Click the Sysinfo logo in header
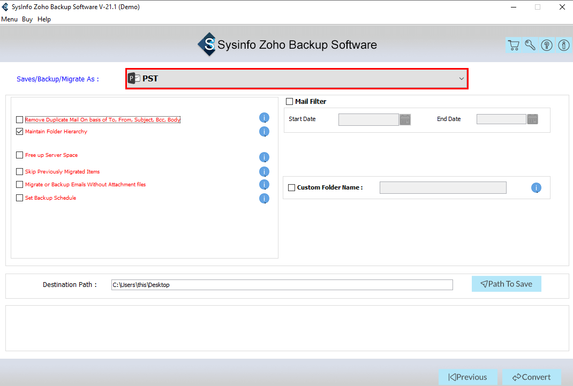This screenshot has width=573, height=386. click(x=207, y=44)
